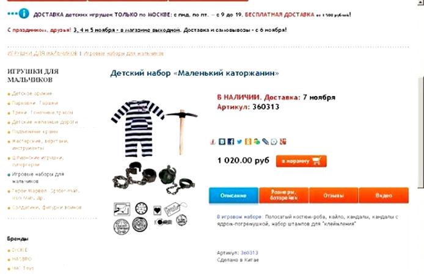Click the green Moi Krug share icon
Viewport: 424px width, 275px height.
tap(257, 141)
